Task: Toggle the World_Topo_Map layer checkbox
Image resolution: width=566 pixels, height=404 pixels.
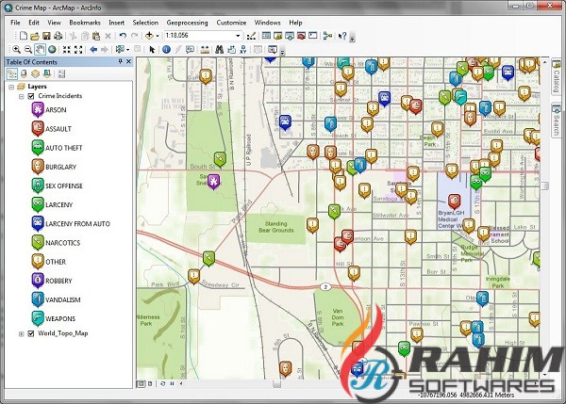Action: tap(31, 333)
